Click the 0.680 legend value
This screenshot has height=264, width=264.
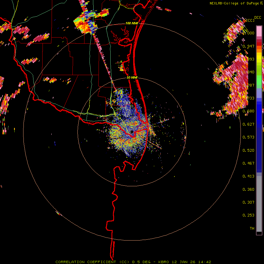coord(248,111)
